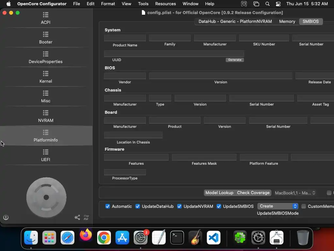The width and height of the screenshot is (334, 251).
Task: Click the Firmware Features Mask field
Action: tap(204, 157)
